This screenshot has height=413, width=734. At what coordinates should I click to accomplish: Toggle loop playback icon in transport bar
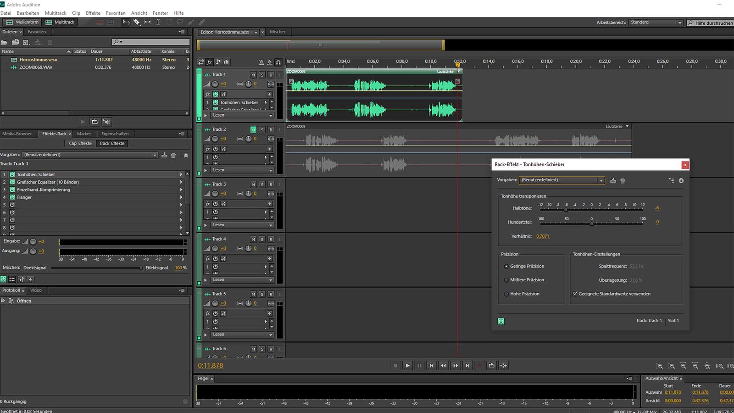point(491,366)
